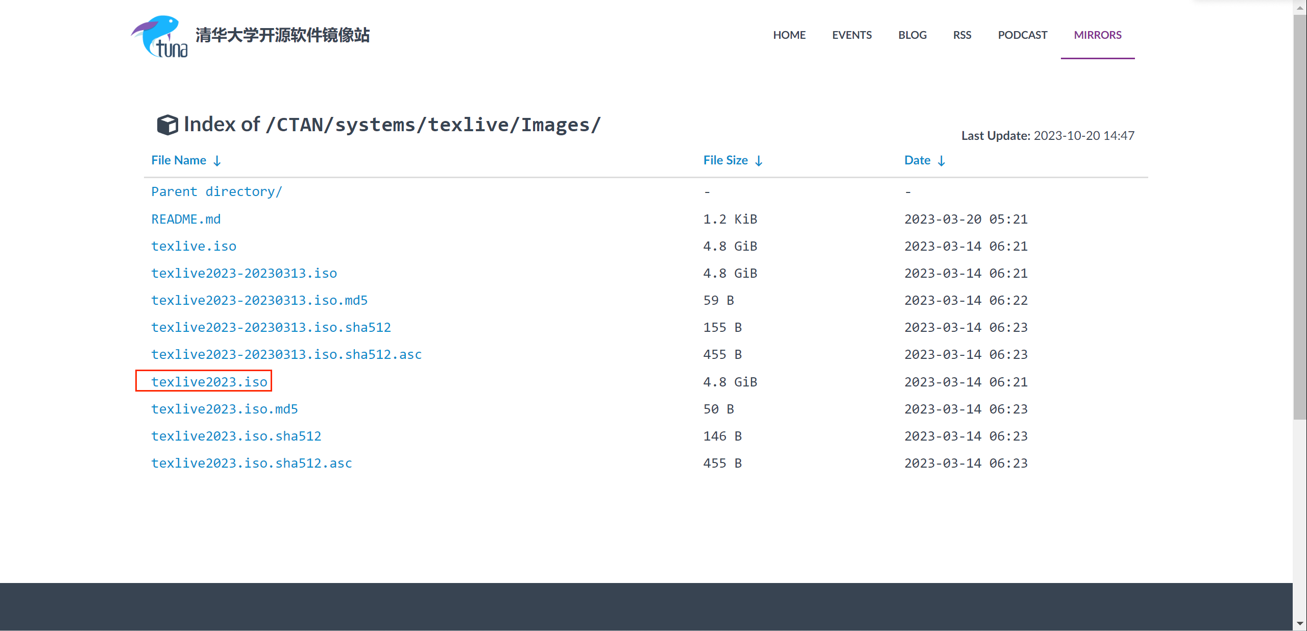Open the RSS feed link

coord(962,35)
